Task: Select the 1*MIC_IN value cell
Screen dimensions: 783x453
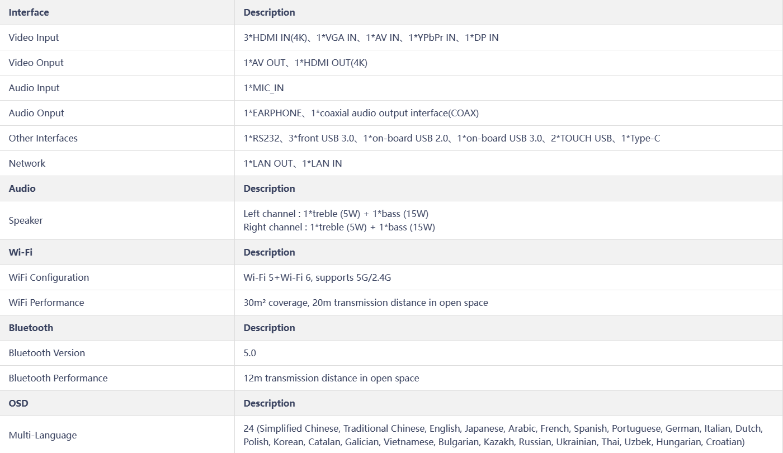Action: [263, 88]
